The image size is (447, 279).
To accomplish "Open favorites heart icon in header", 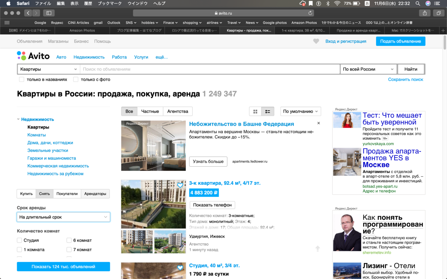I will [x=316, y=41].
